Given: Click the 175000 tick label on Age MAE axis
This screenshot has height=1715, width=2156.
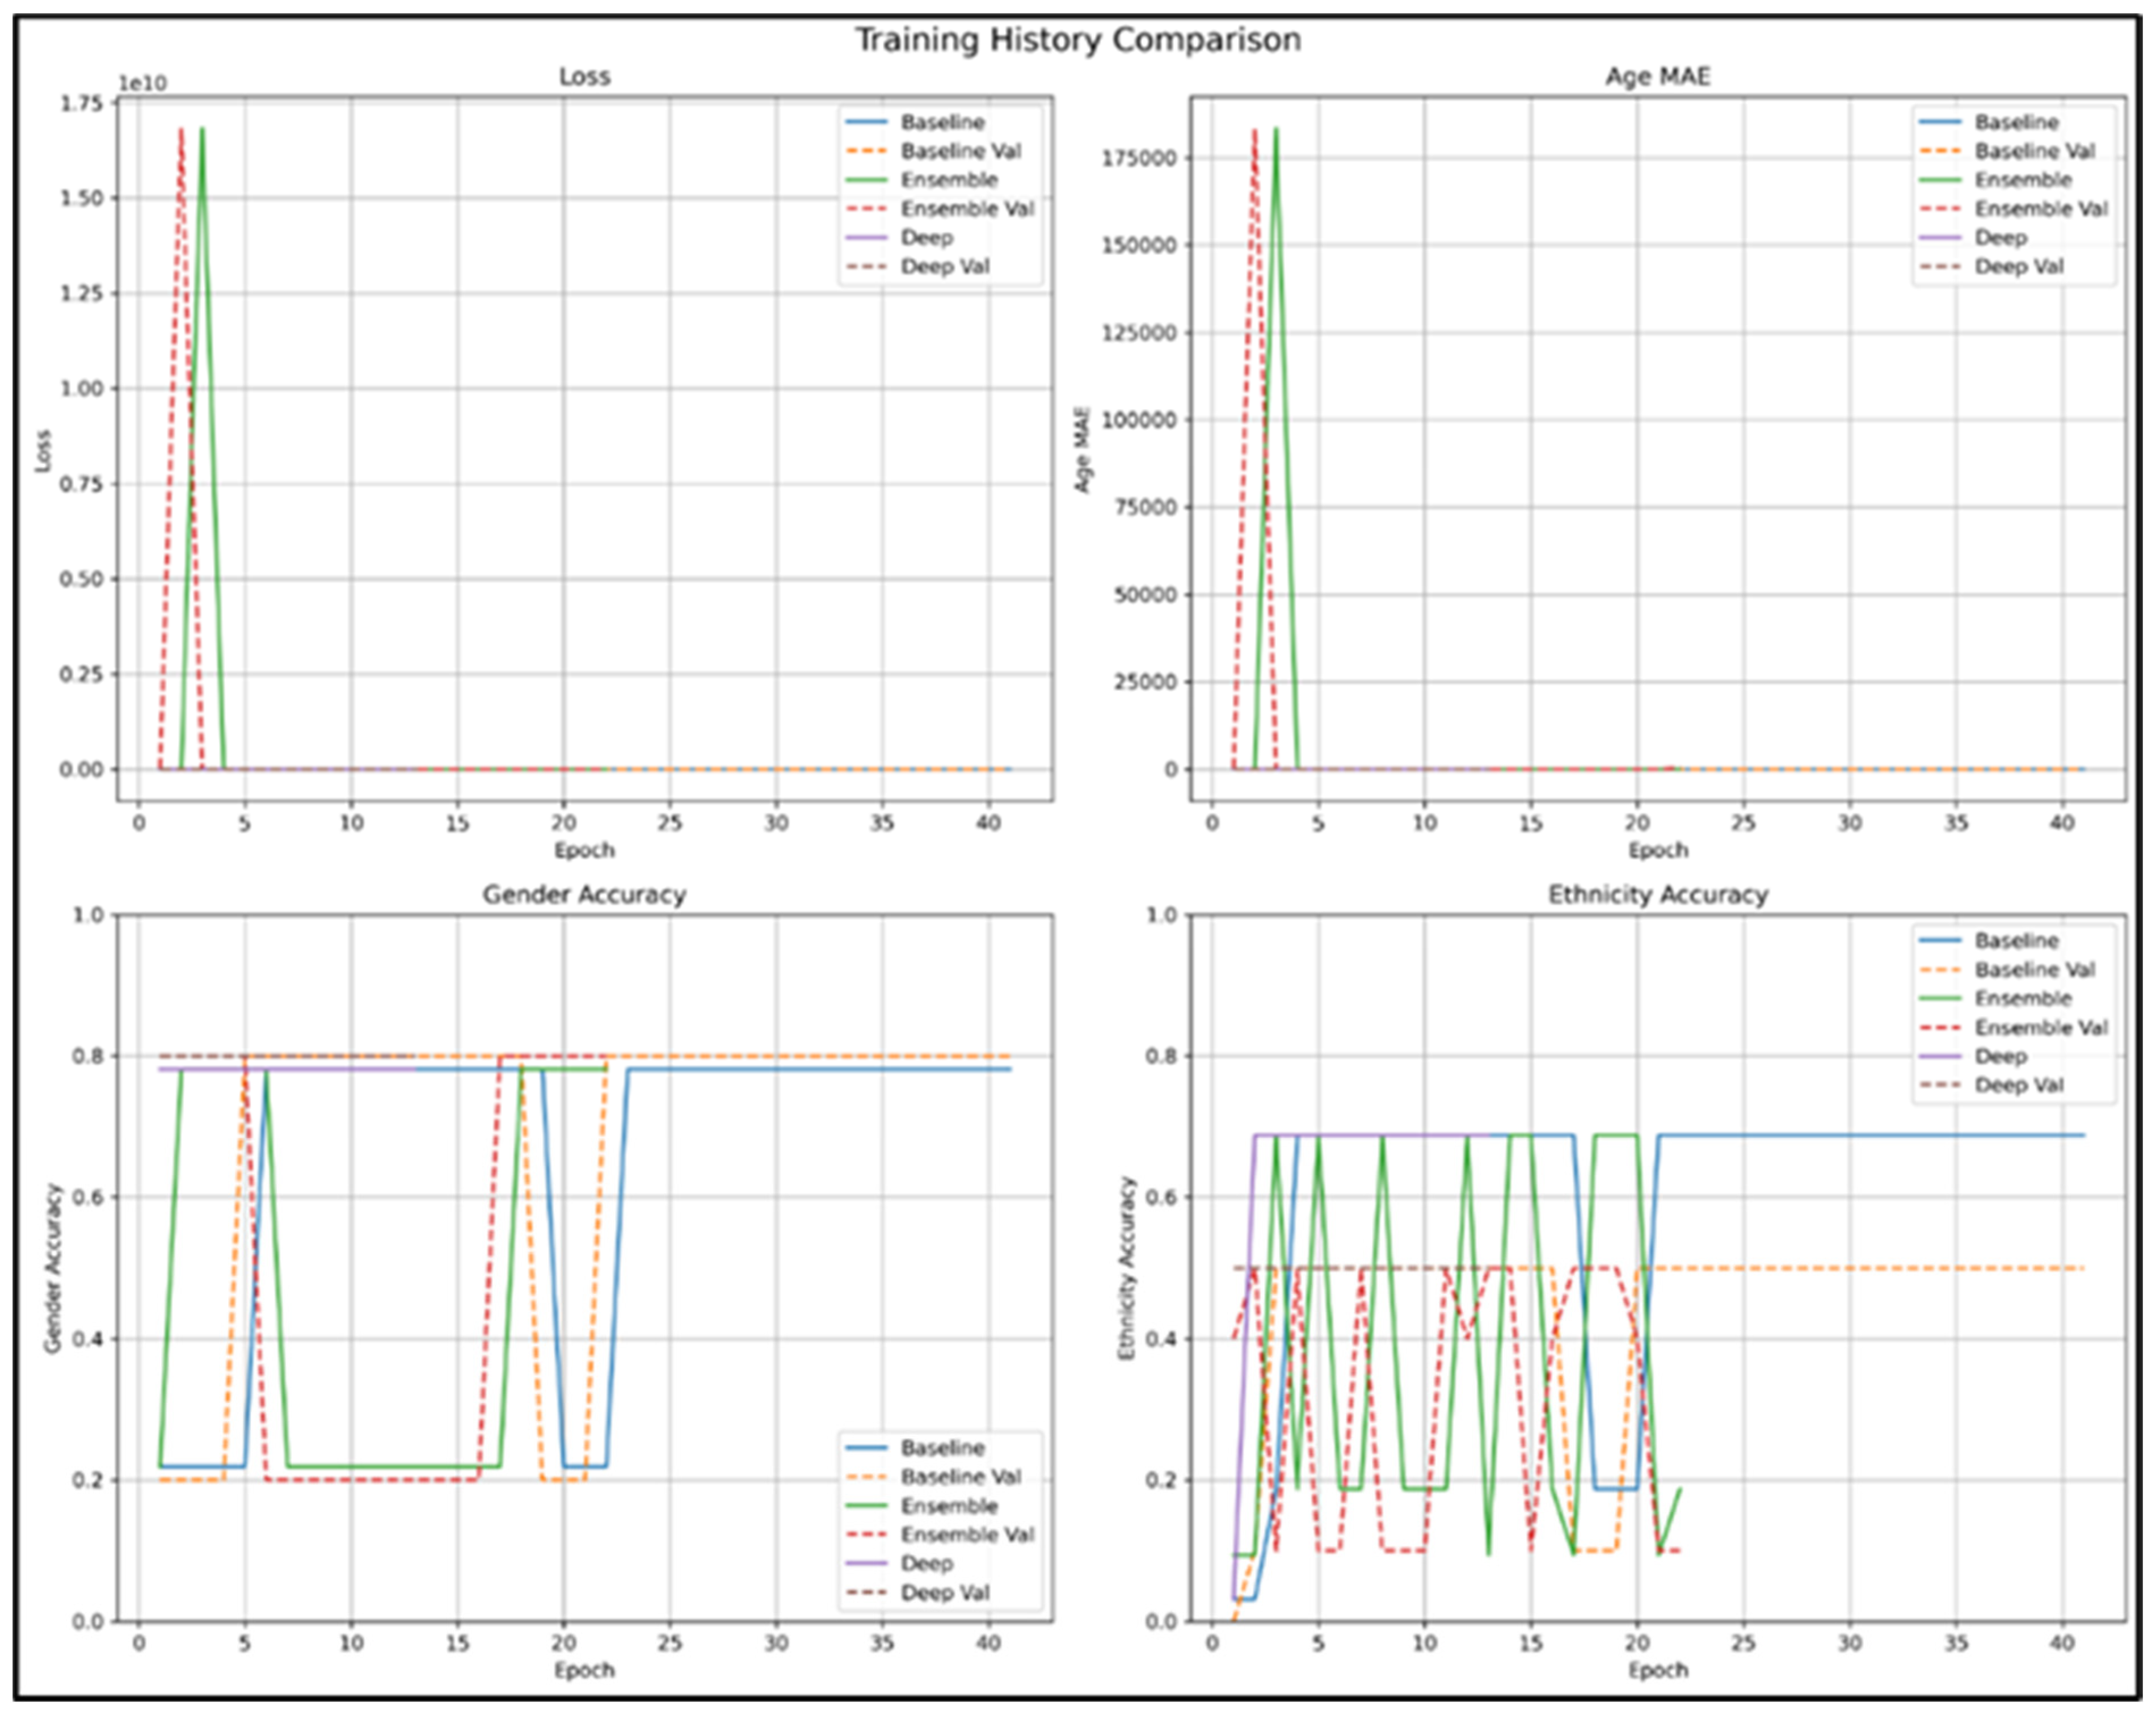Looking at the screenshot, I should (1139, 157).
